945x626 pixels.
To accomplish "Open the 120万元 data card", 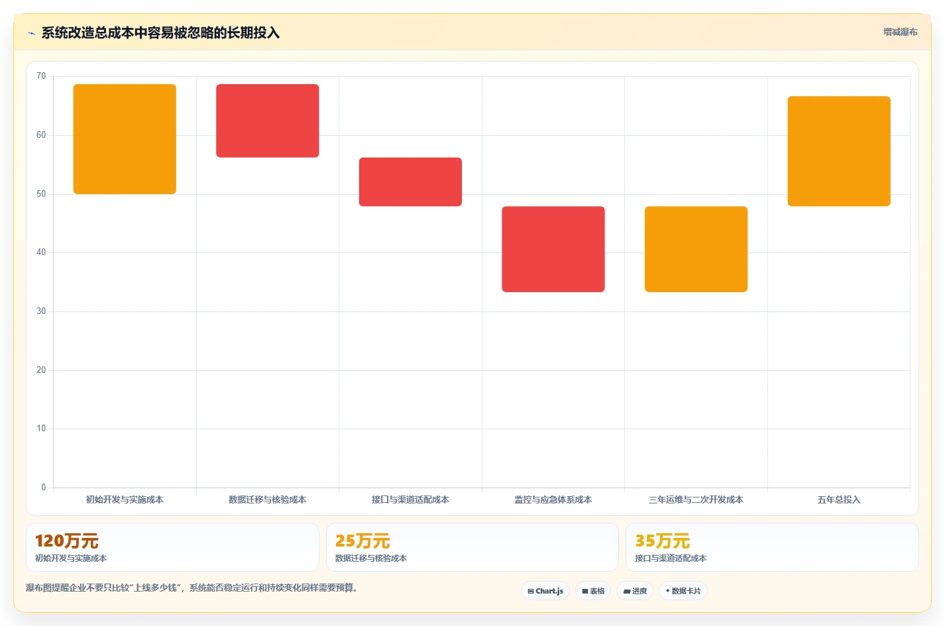I will [x=172, y=547].
